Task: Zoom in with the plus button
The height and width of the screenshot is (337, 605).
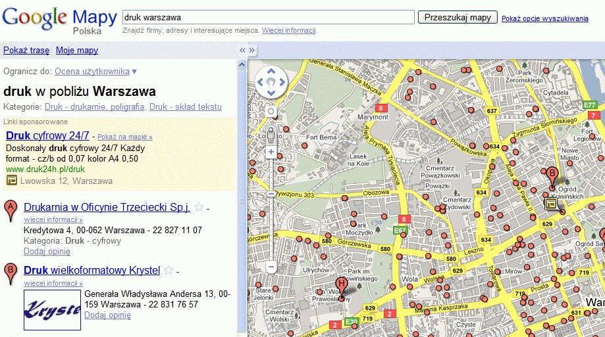Action: [x=271, y=152]
